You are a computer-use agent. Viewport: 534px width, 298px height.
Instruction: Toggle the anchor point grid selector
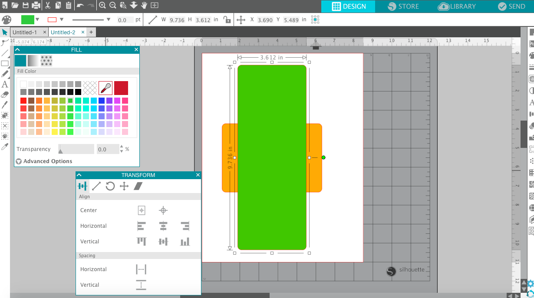click(x=315, y=20)
